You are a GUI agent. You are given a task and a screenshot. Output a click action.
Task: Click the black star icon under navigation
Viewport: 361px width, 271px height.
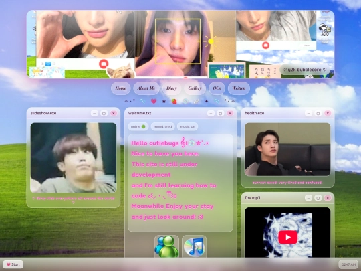click(164, 101)
